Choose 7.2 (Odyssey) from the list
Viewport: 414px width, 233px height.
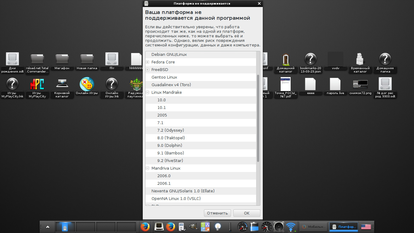[201, 130]
